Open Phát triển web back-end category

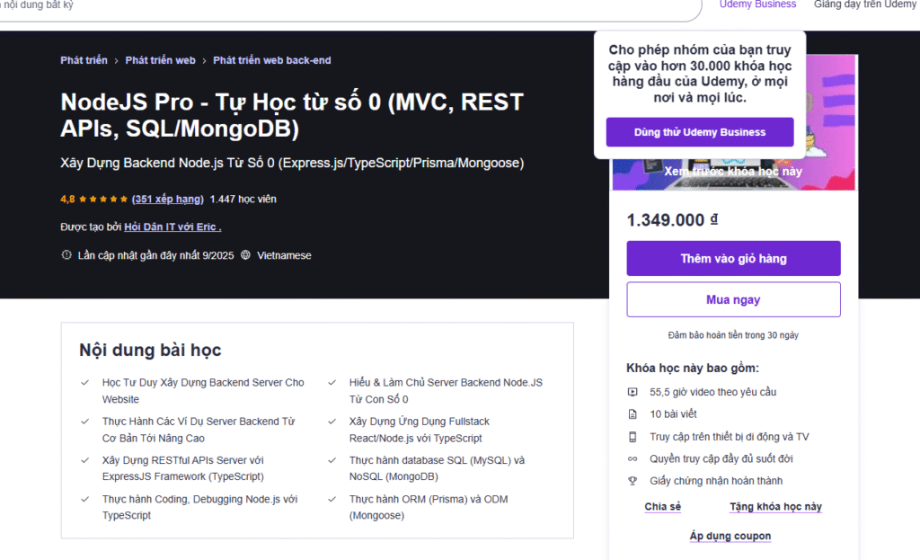click(271, 60)
